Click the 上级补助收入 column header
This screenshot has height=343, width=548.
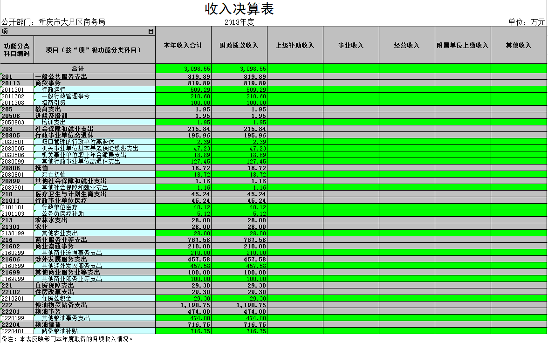295,45
